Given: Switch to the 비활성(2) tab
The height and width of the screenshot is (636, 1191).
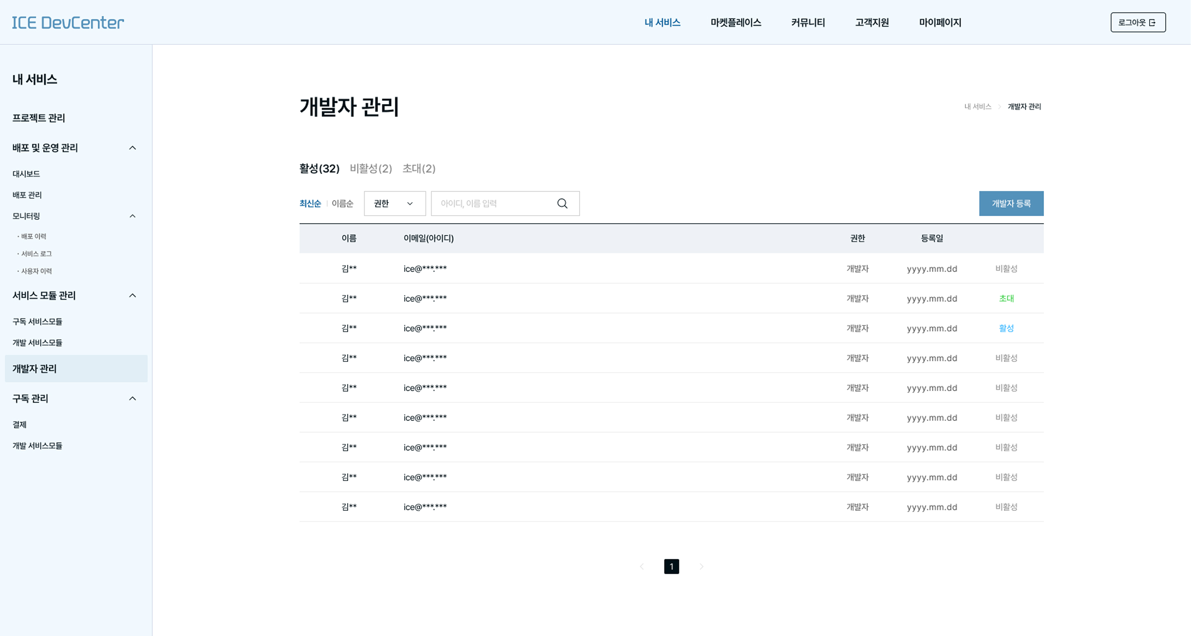Looking at the screenshot, I should pyautogui.click(x=370, y=169).
